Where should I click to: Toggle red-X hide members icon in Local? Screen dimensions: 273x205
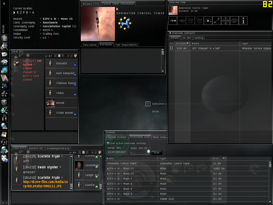[x=68, y=56]
